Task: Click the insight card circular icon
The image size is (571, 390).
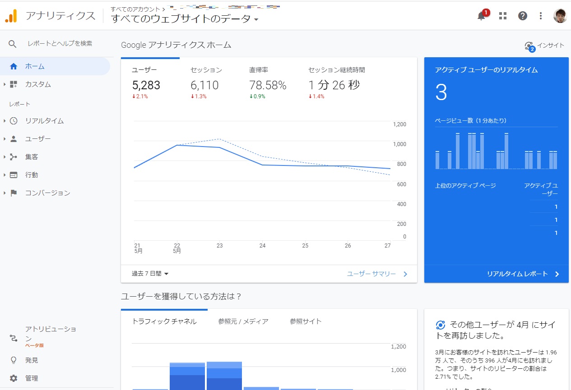Action: point(441,325)
